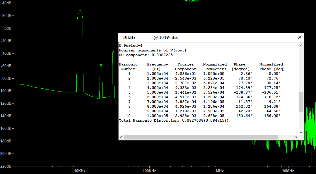Screen dimensions: 316x174
Task: Click the 1MHz label on frequency axis
Action: tap(219, 171)
